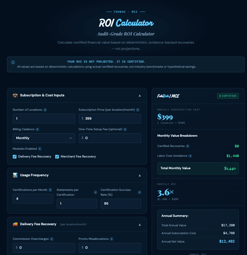Click the Audit-Grade ROI Calculator subtitle
The width and height of the screenshot is (247, 255).
coord(126,34)
